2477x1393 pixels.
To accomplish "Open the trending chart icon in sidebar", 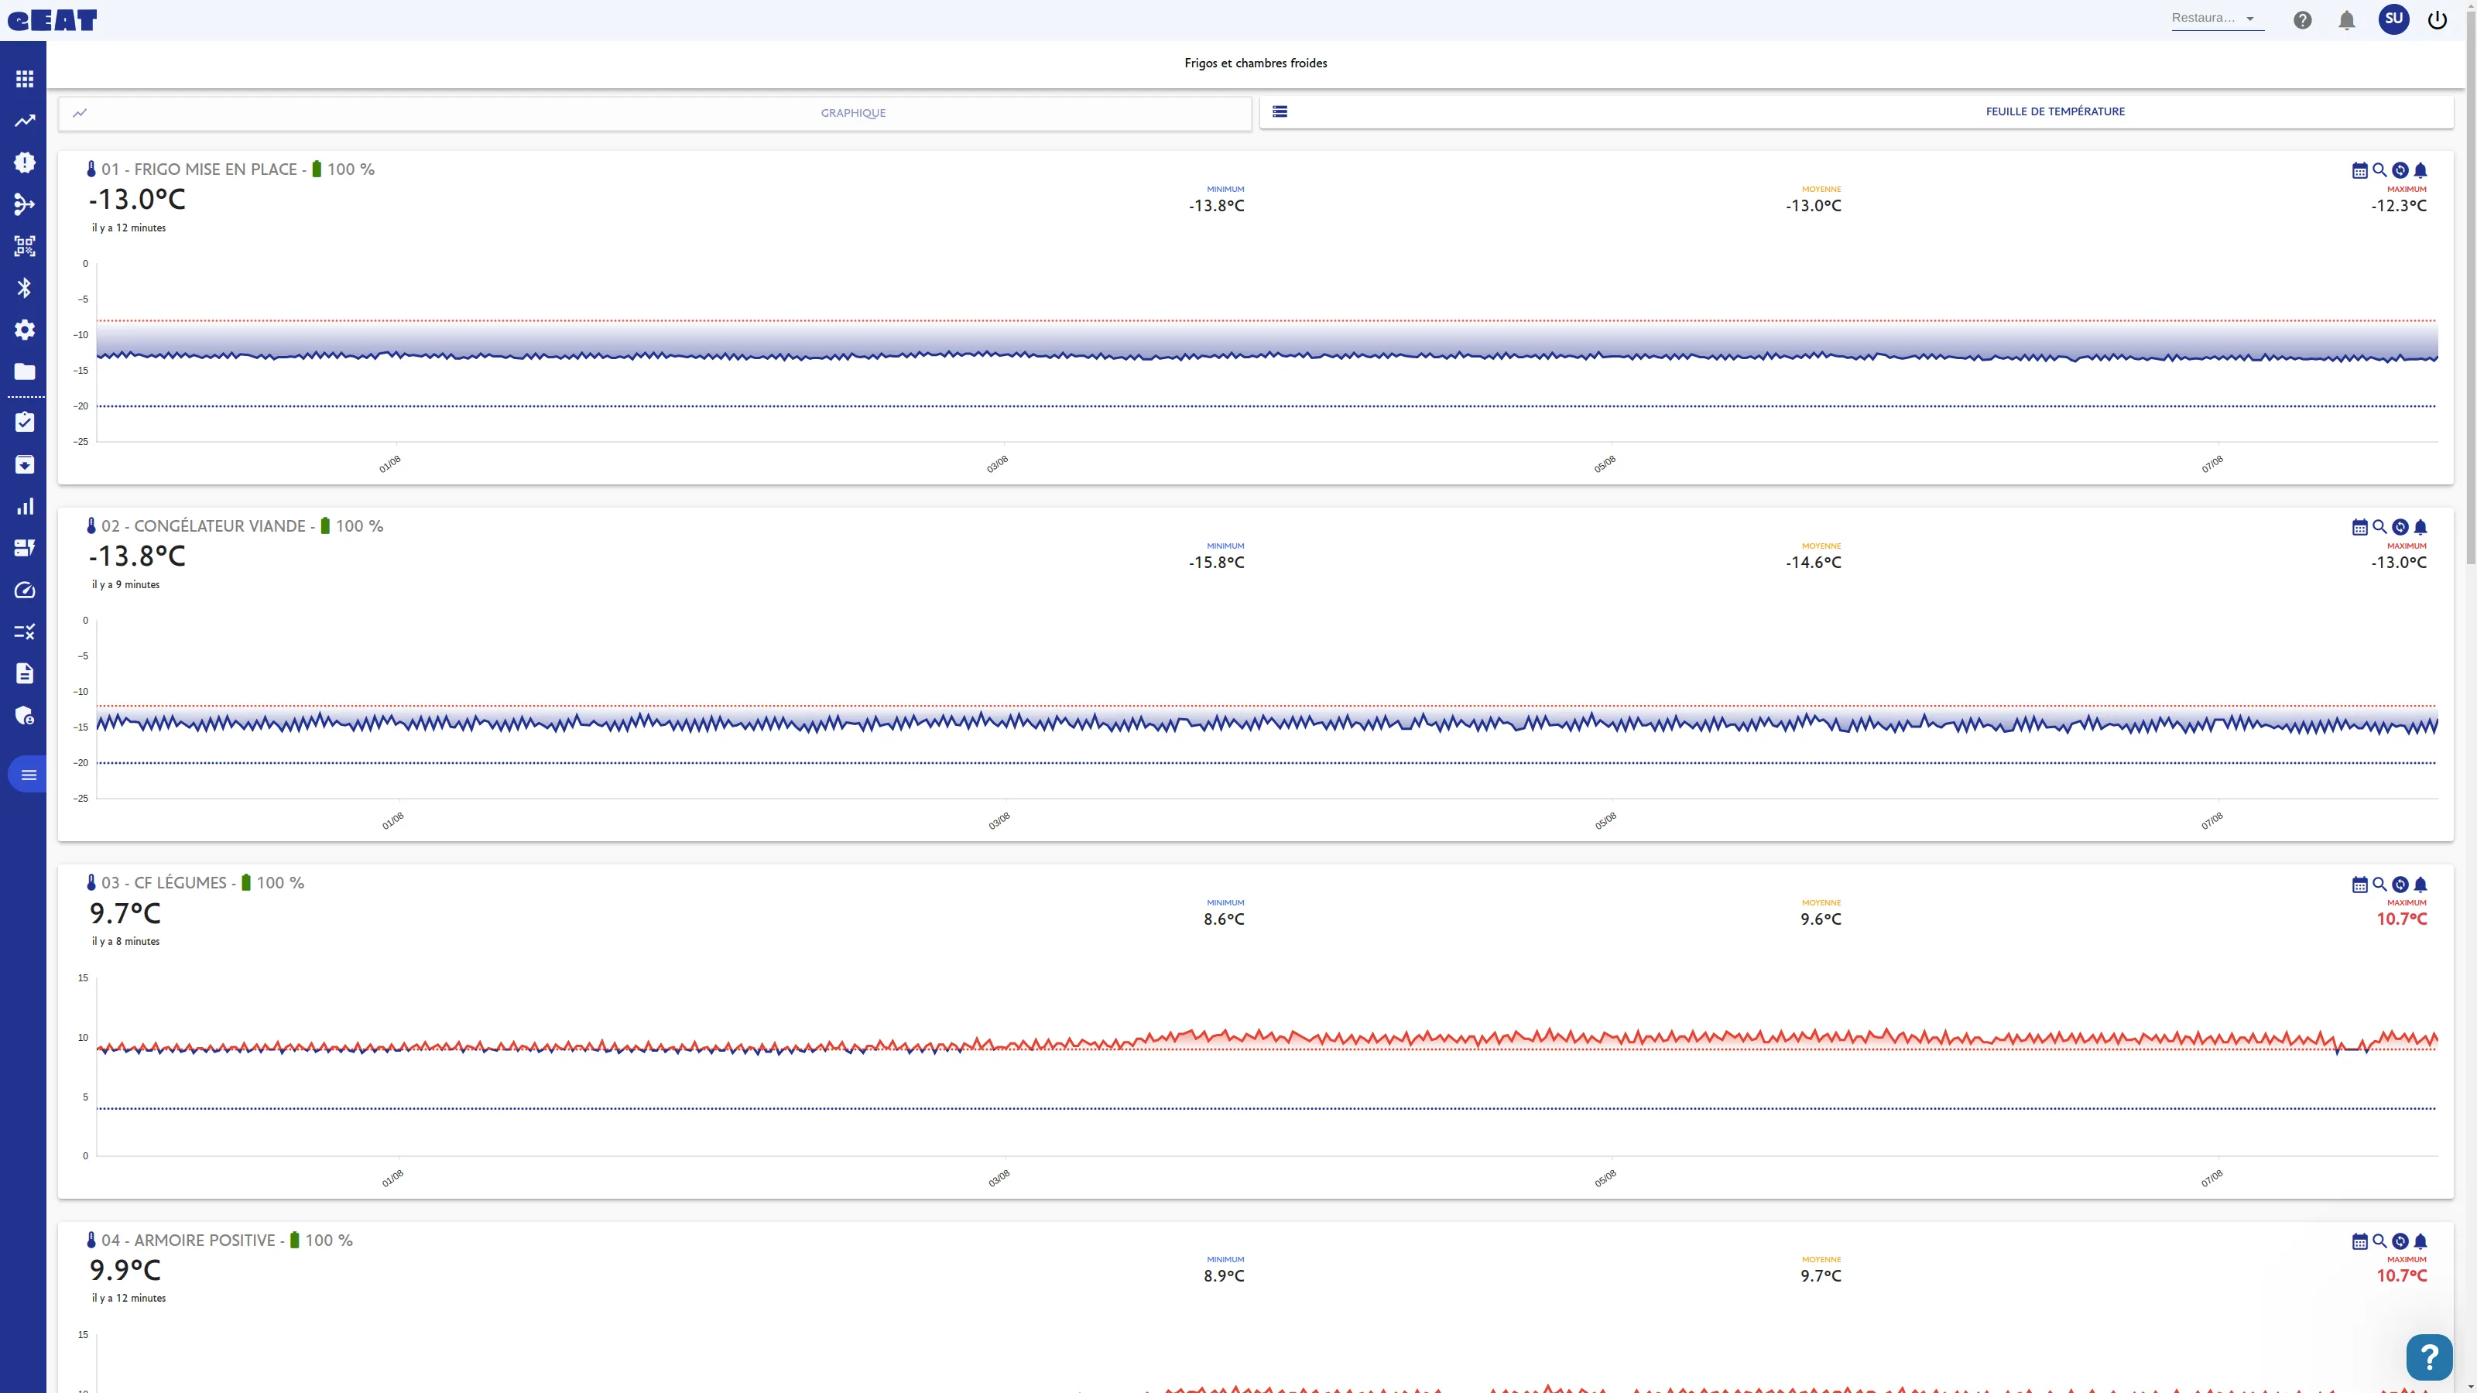I will [25, 120].
